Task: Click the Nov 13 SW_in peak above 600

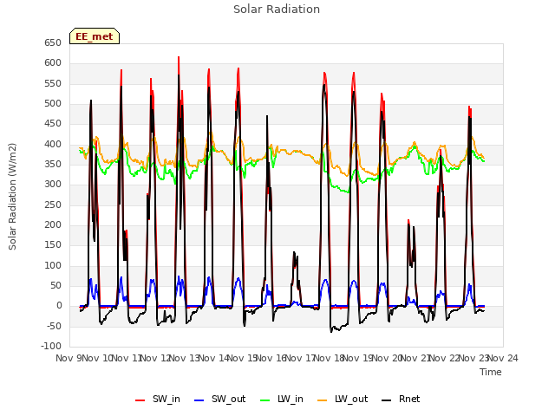Action: pos(179,57)
